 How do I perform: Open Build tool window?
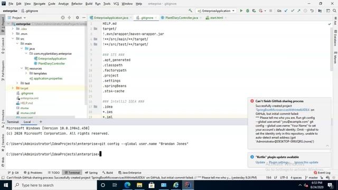tap(108, 173)
